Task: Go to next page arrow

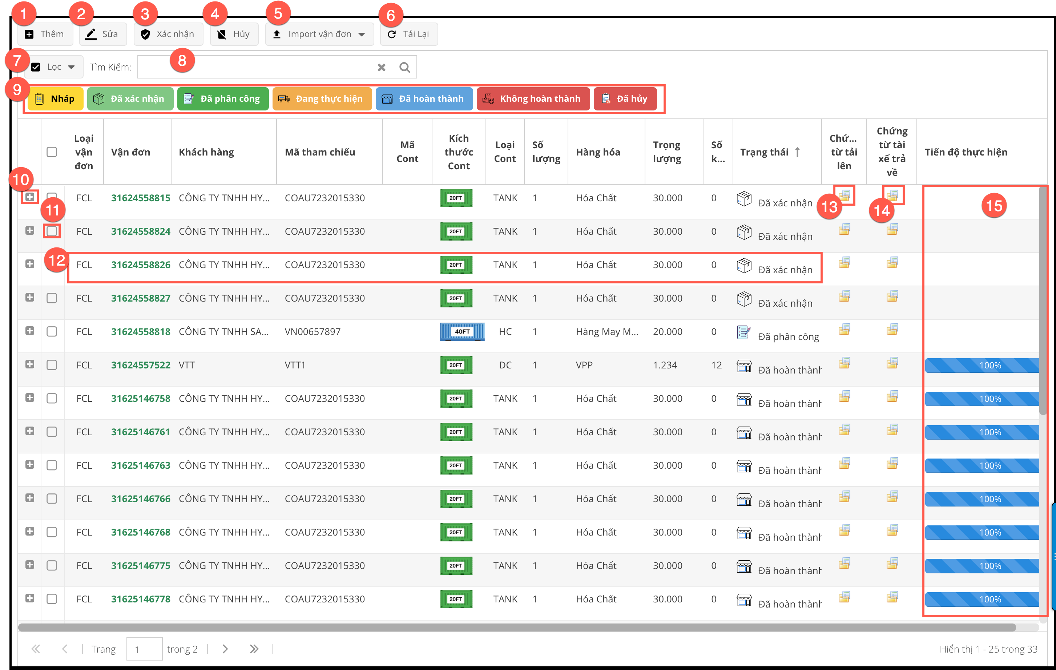Action: click(225, 649)
